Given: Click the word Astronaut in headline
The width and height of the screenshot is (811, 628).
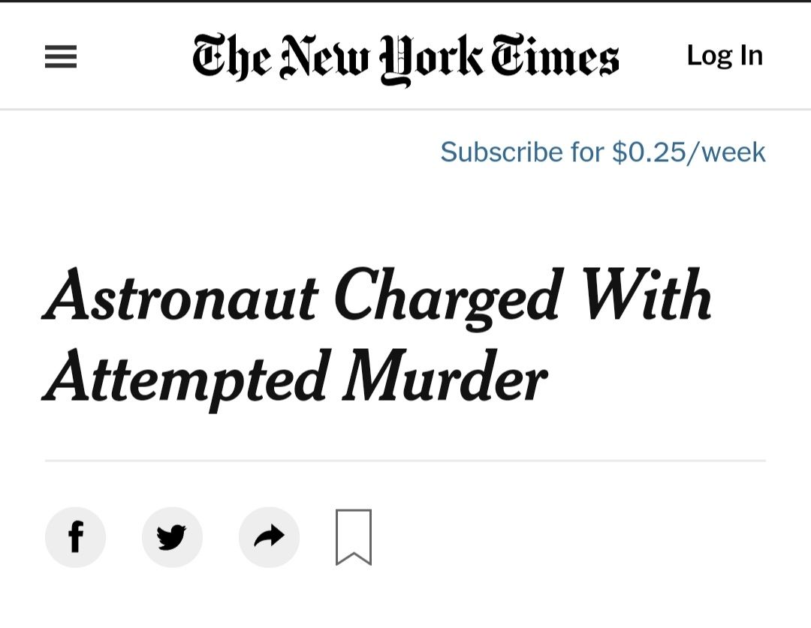Looking at the screenshot, I should click(180, 295).
